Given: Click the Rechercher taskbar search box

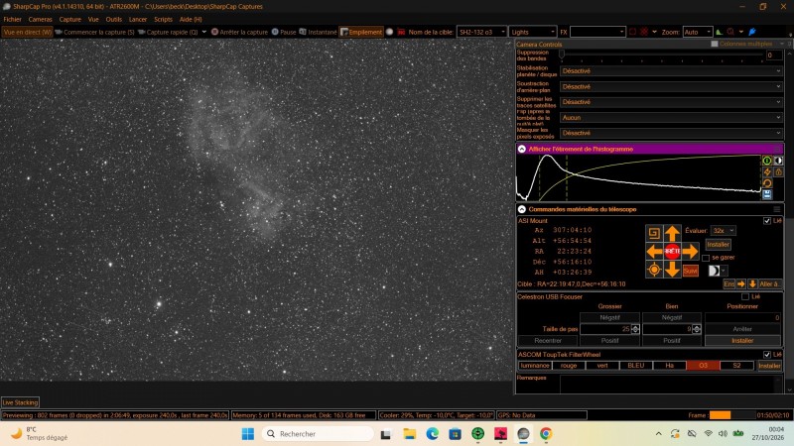Looking at the screenshot, I should pyautogui.click(x=318, y=434).
